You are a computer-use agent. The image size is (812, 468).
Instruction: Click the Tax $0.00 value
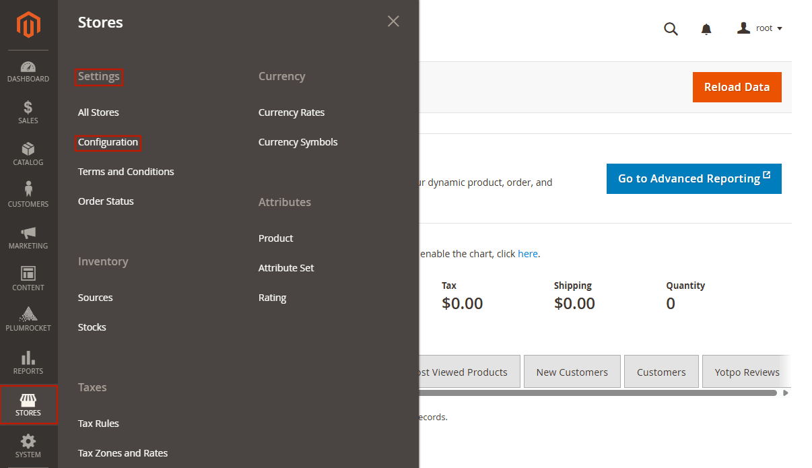click(x=463, y=304)
